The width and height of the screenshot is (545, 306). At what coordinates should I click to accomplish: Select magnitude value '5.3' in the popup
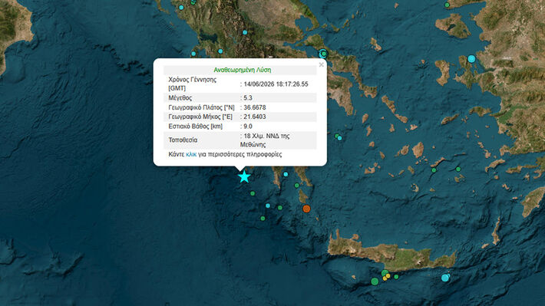tap(248, 98)
